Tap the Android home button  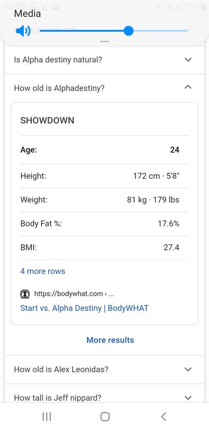pyautogui.click(x=105, y=417)
